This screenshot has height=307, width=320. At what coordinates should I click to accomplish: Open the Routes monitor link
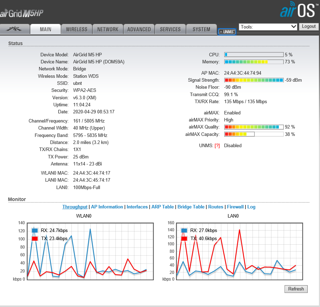pos(215,207)
